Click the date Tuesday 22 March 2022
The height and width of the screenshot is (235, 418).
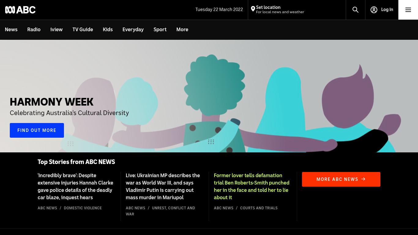pos(219,9)
